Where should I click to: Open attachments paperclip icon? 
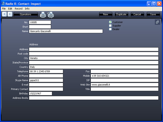[157, 22]
